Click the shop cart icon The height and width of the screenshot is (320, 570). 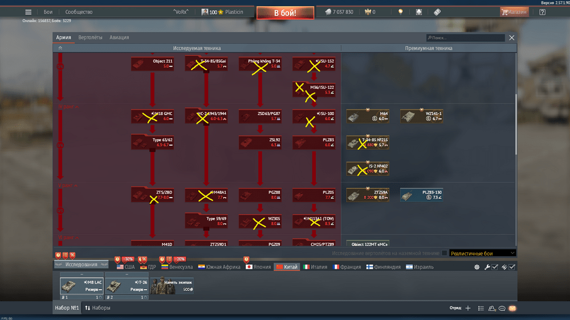coord(504,12)
